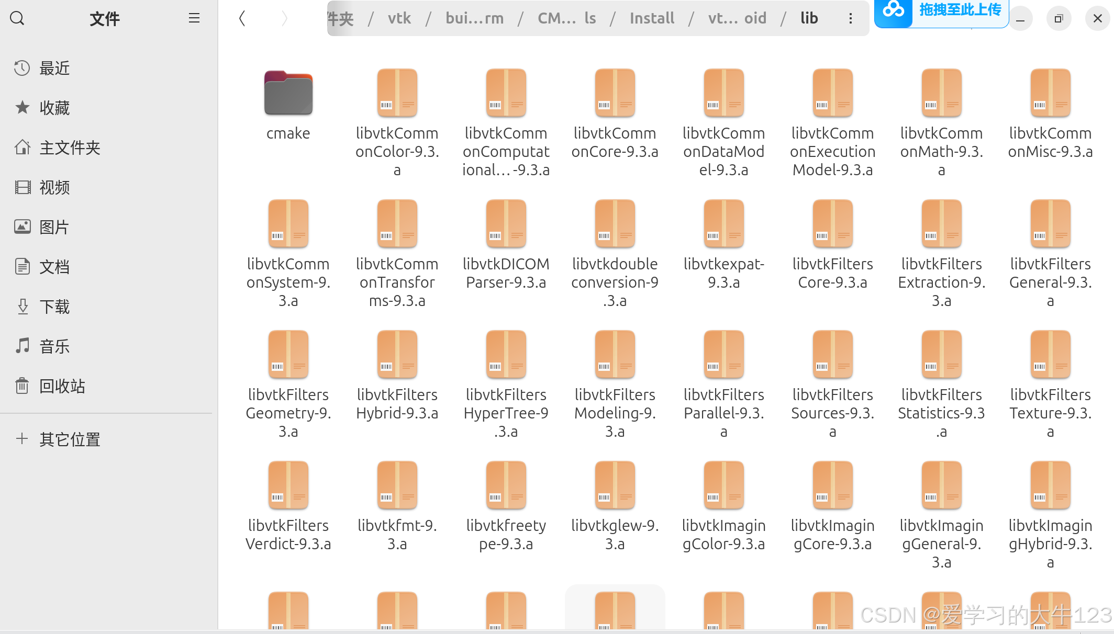
Task: Open the Trash (回收站) location
Action: [62, 386]
